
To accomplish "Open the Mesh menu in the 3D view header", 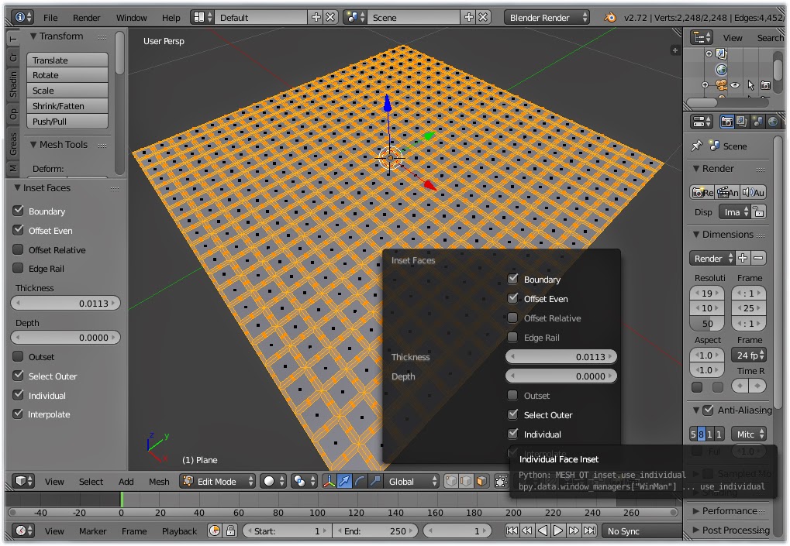I will click(158, 481).
